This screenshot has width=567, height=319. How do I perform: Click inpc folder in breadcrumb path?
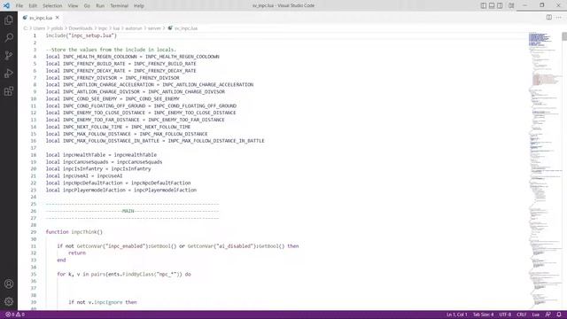(x=103, y=28)
